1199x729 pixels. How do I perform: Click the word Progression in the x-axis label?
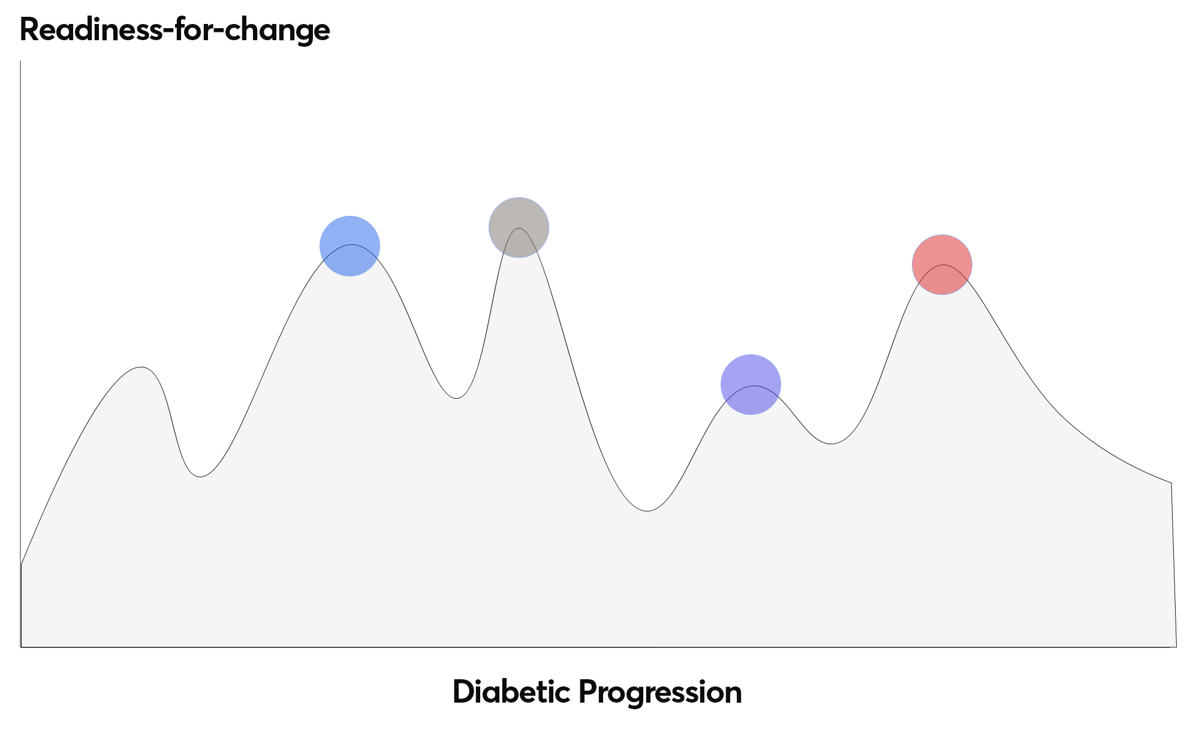660,692
